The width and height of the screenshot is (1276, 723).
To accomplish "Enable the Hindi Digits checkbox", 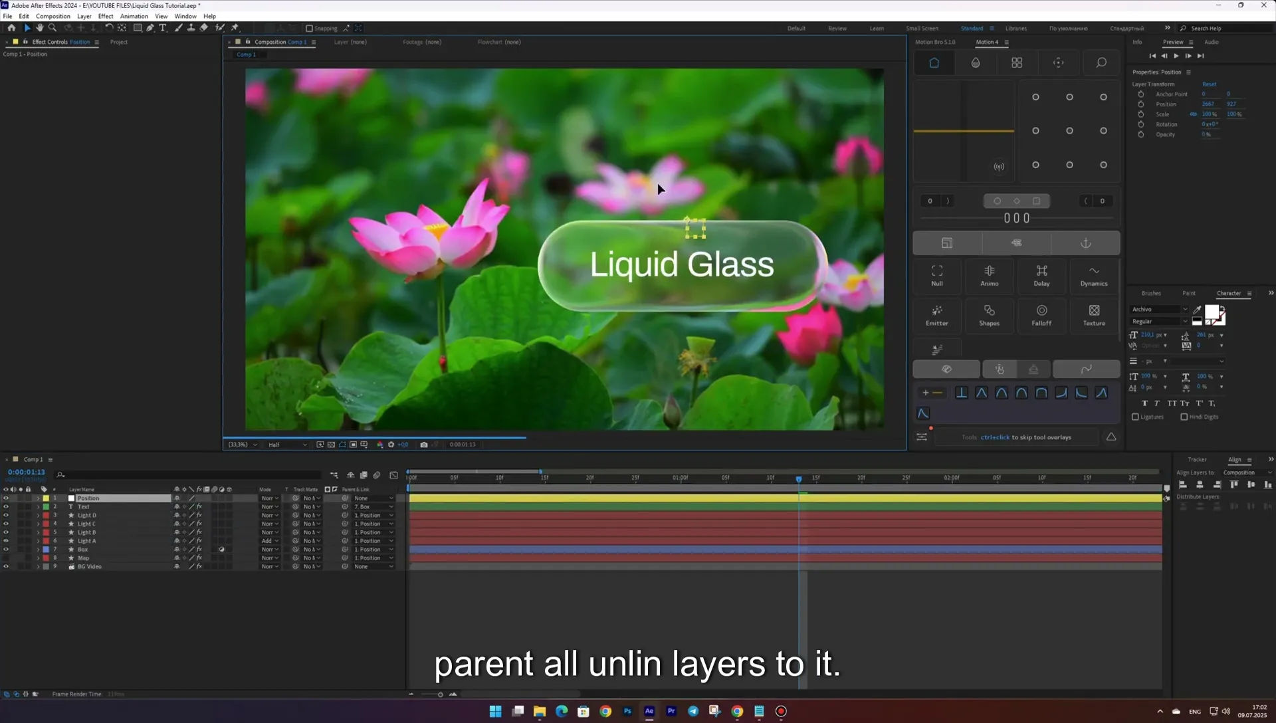I will (x=1184, y=417).
